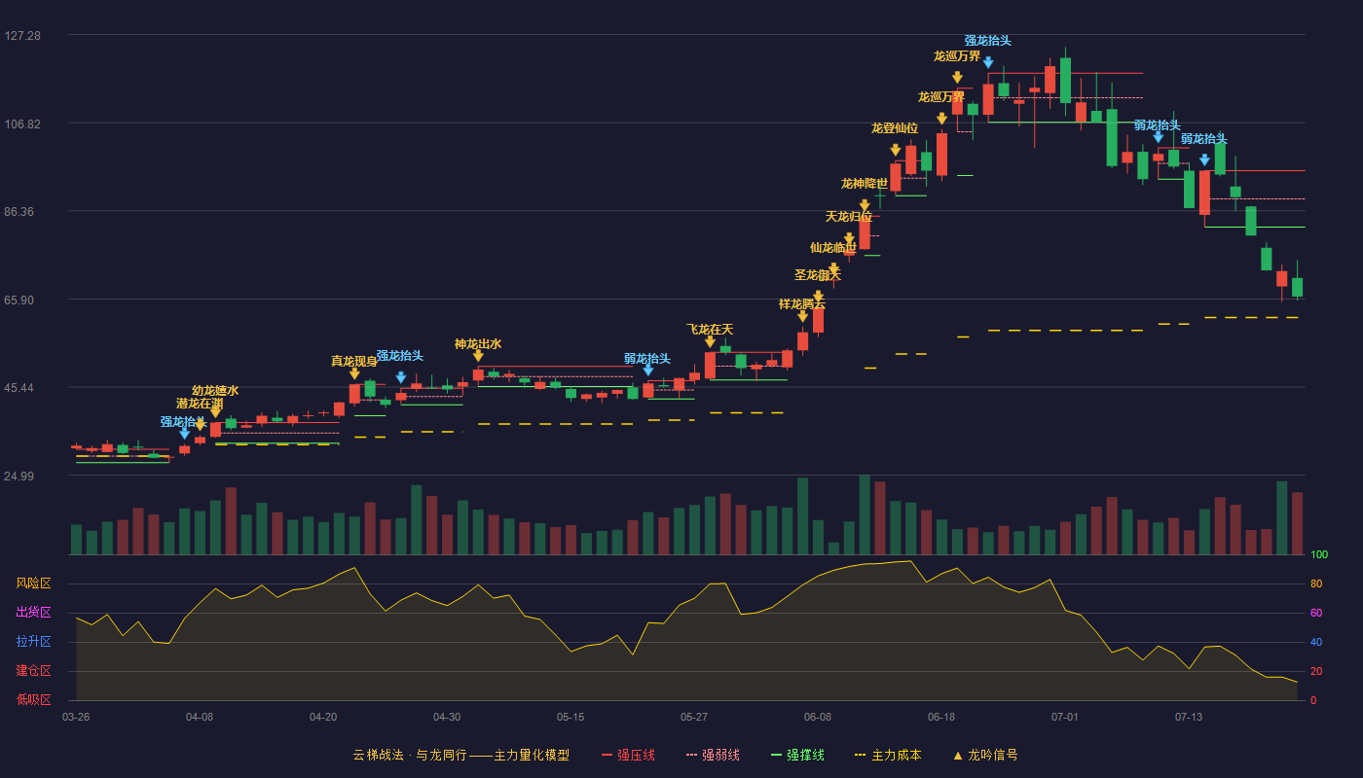This screenshot has width=1363, height=778.
Task: Click the 05-27 date axis label
Action: click(694, 717)
